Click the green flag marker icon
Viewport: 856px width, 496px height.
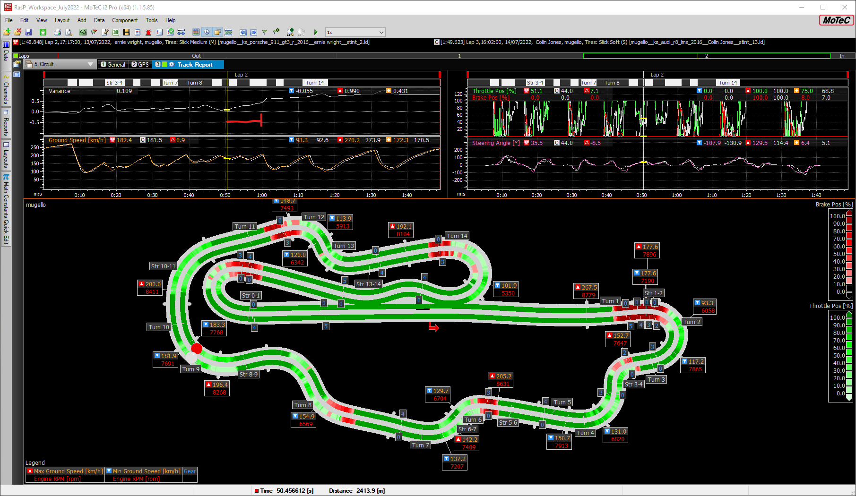pos(265,32)
